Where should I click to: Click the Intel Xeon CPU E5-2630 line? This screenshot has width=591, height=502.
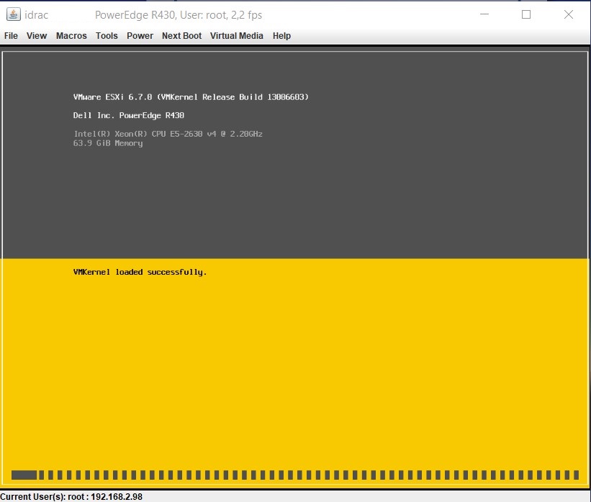click(x=168, y=134)
